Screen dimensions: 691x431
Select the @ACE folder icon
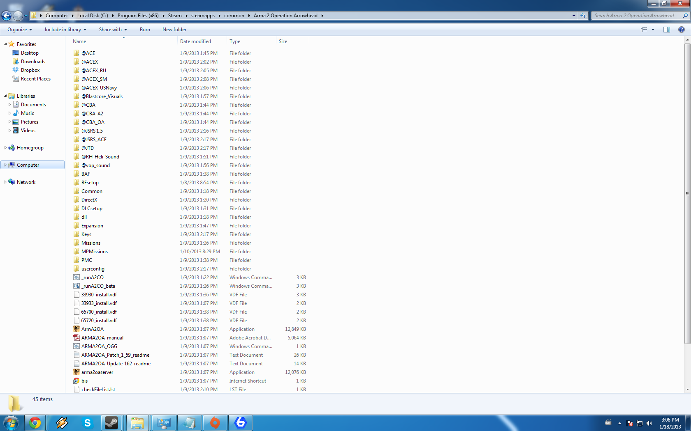tap(77, 53)
